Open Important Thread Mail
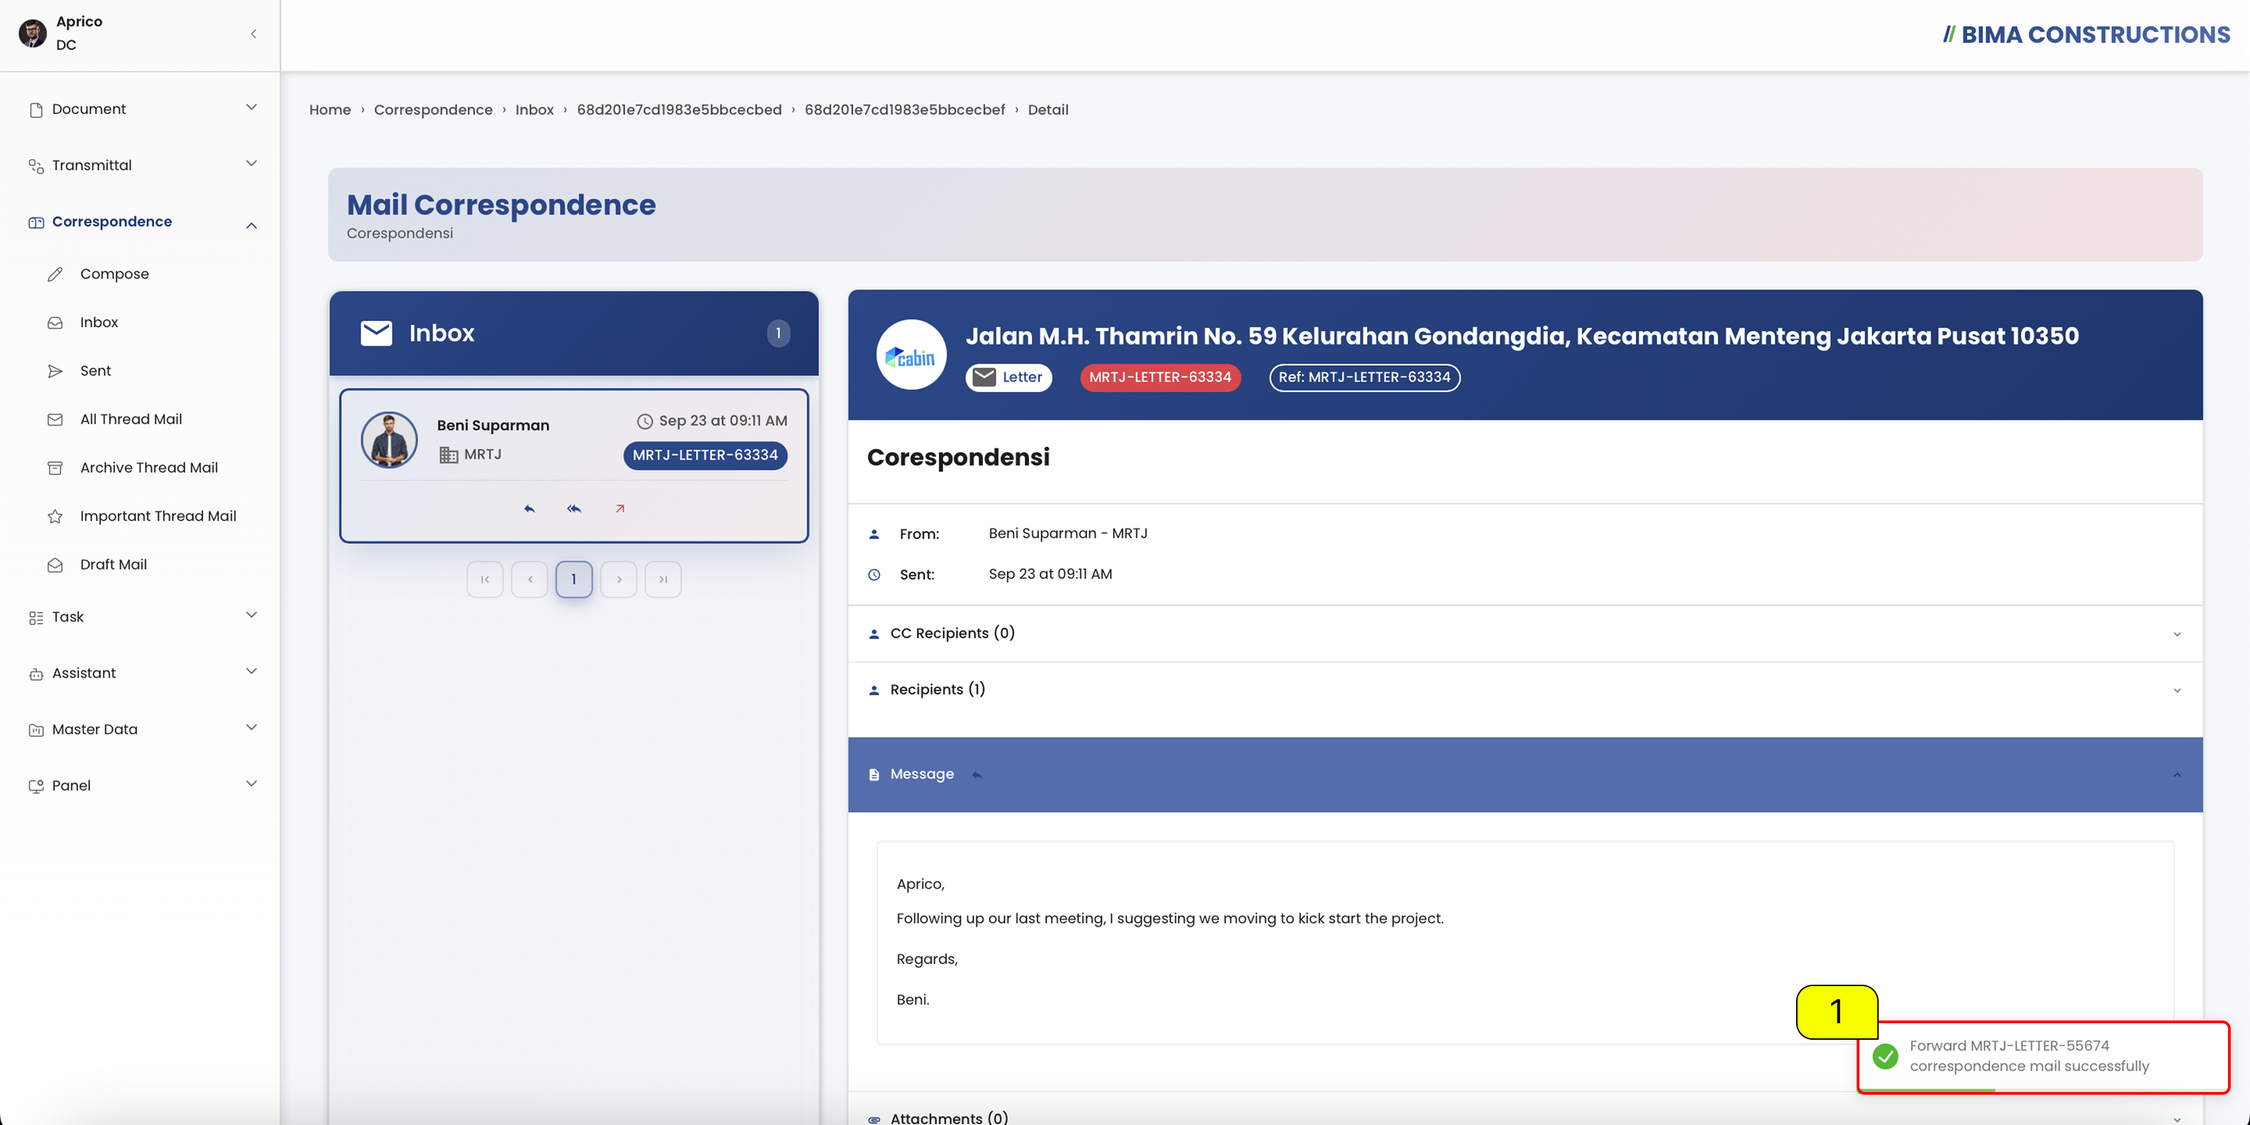2250x1125 pixels. click(x=158, y=516)
